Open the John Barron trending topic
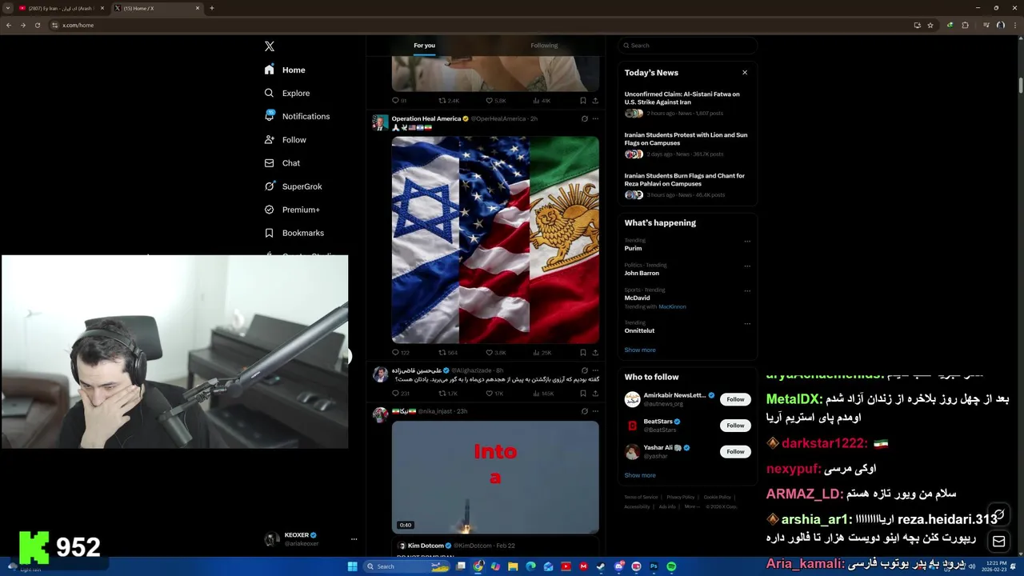This screenshot has height=576, width=1024. tap(642, 274)
